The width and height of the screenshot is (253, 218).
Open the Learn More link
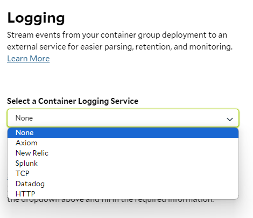click(29, 59)
